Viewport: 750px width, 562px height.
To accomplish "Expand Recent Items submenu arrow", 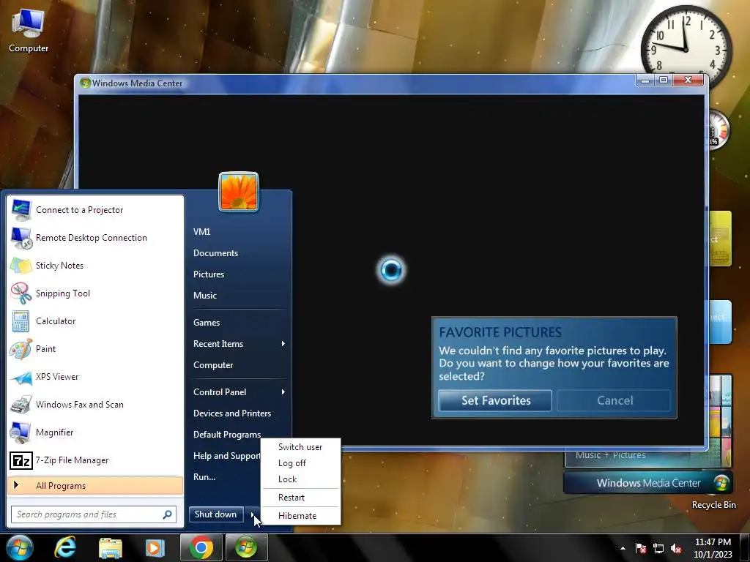I will [283, 344].
